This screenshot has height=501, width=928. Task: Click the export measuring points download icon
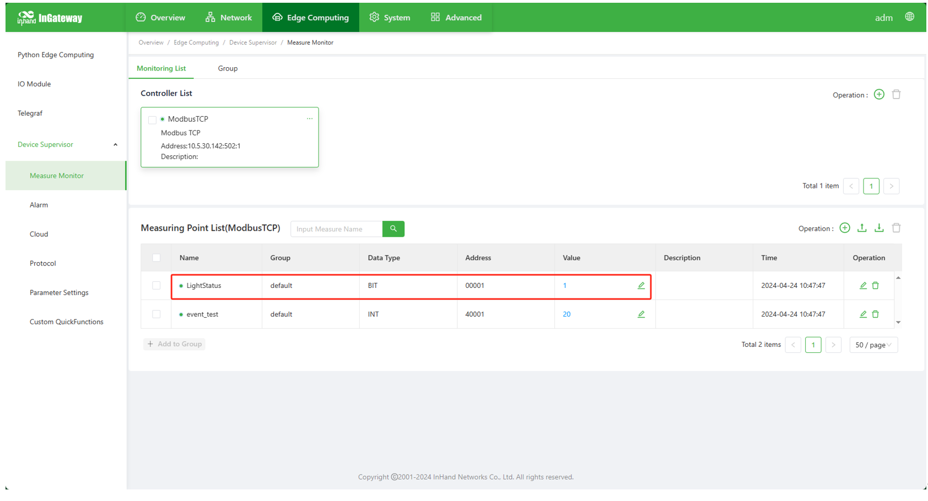click(879, 228)
